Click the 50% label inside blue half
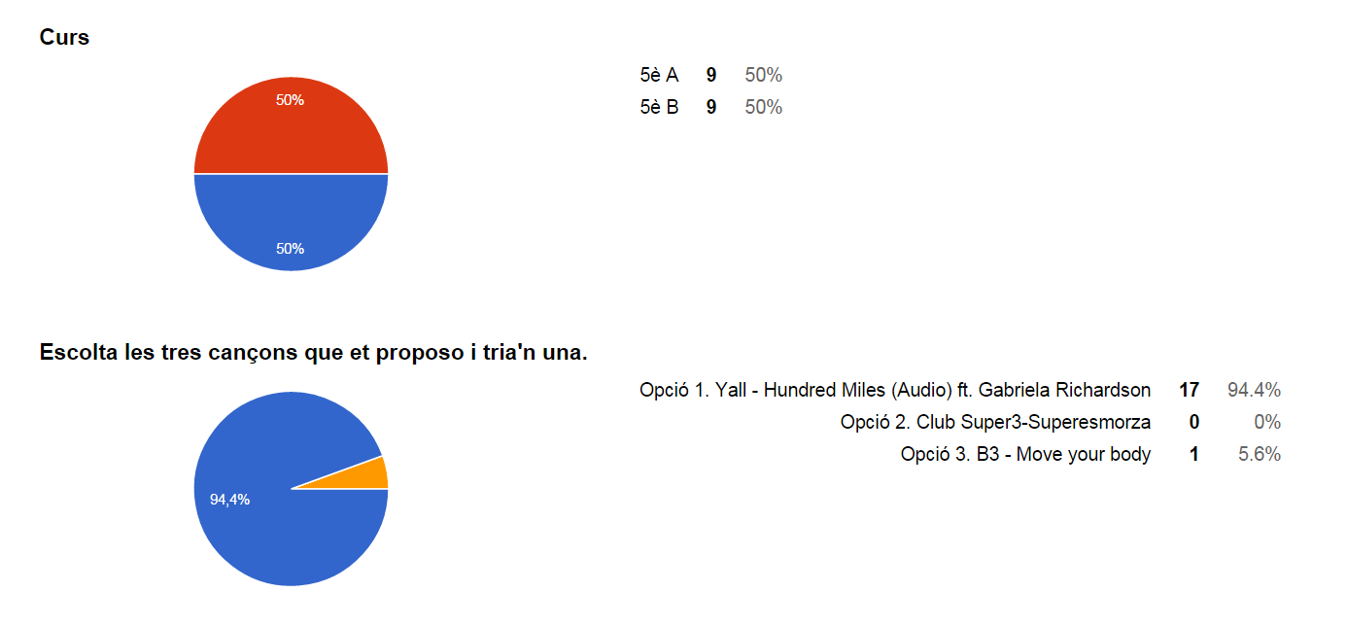This screenshot has width=1347, height=627. click(290, 248)
